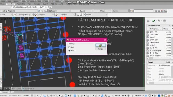
Task: Click the Quick Properties icon in status bar
Action: point(146,96)
